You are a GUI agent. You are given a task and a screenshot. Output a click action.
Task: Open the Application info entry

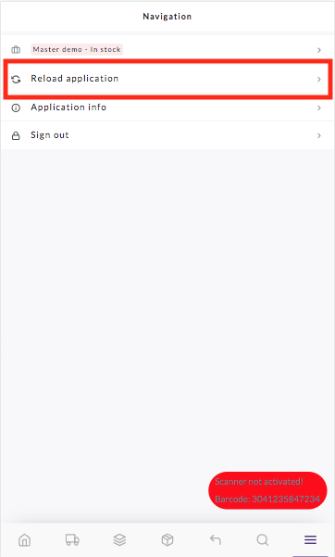point(167,108)
